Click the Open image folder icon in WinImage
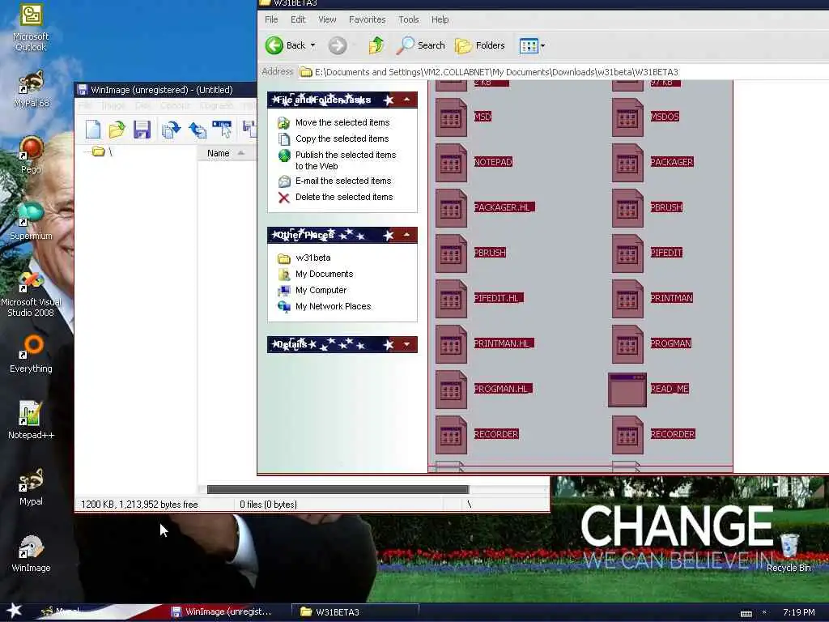 (x=117, y=129)
